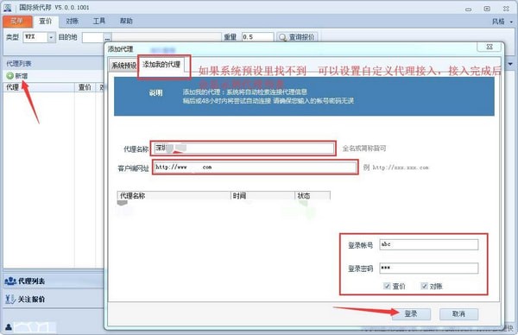Open the 工具 tab
Image resolution: width=518 pixels, height=335 pixels.
coord(98,22)
